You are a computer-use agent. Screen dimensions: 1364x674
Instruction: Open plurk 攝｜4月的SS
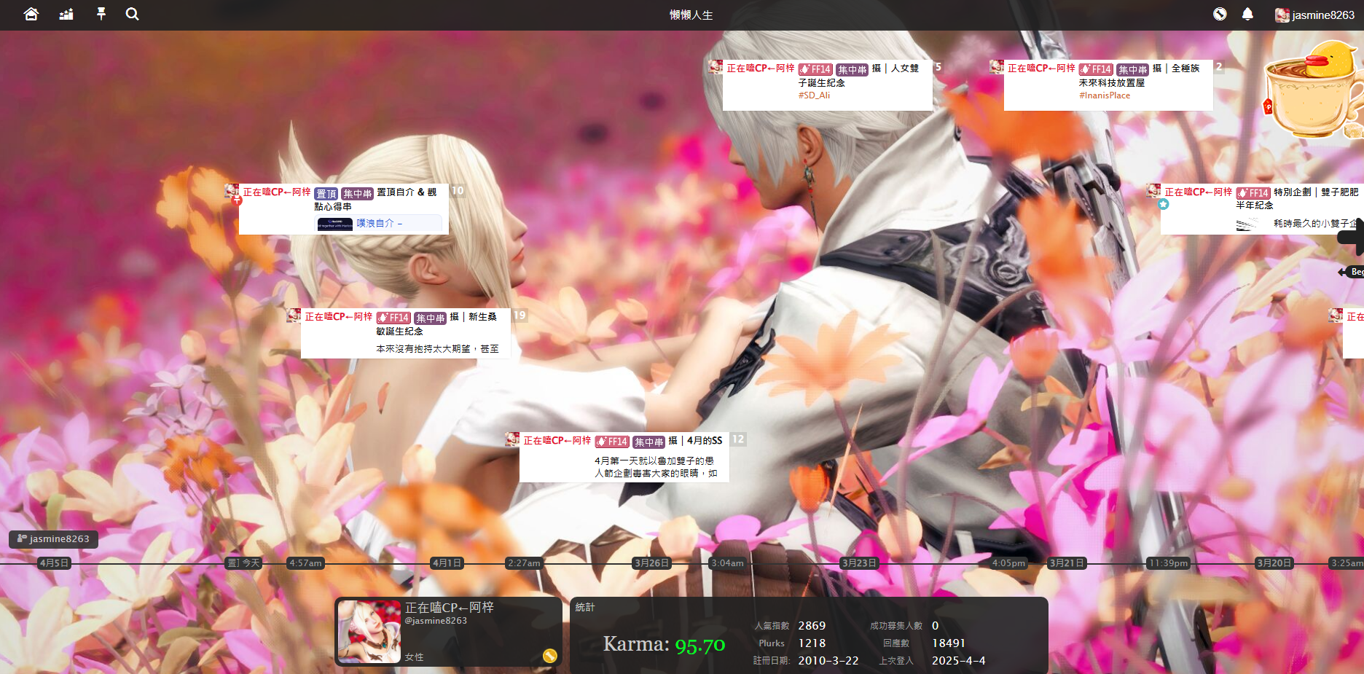[x=624, y=457]
